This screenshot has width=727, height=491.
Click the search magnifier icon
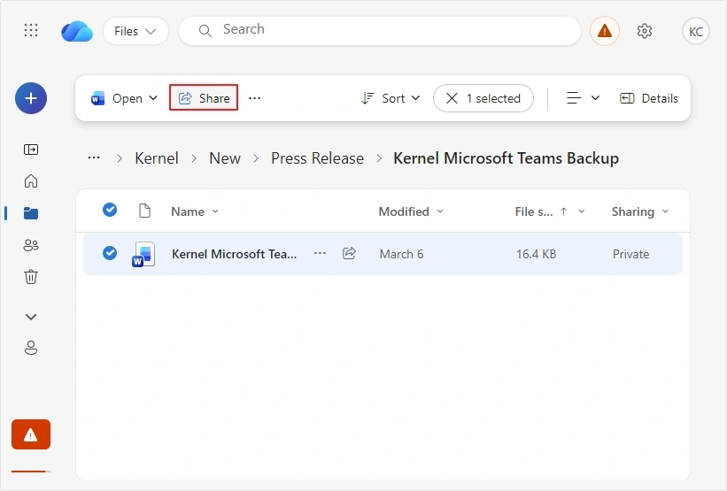point(205,31)
